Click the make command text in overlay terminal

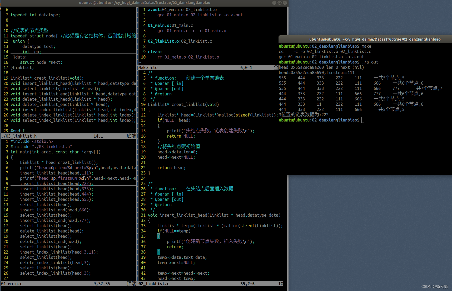pyautogui.click(x=366, y=46)
